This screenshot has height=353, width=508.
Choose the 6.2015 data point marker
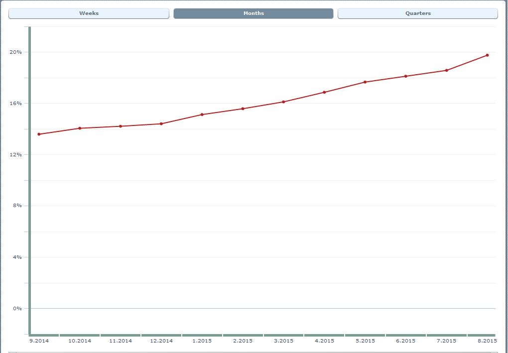[406, 76]
